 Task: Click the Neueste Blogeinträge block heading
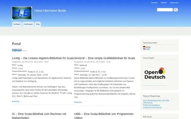[152, 96]
